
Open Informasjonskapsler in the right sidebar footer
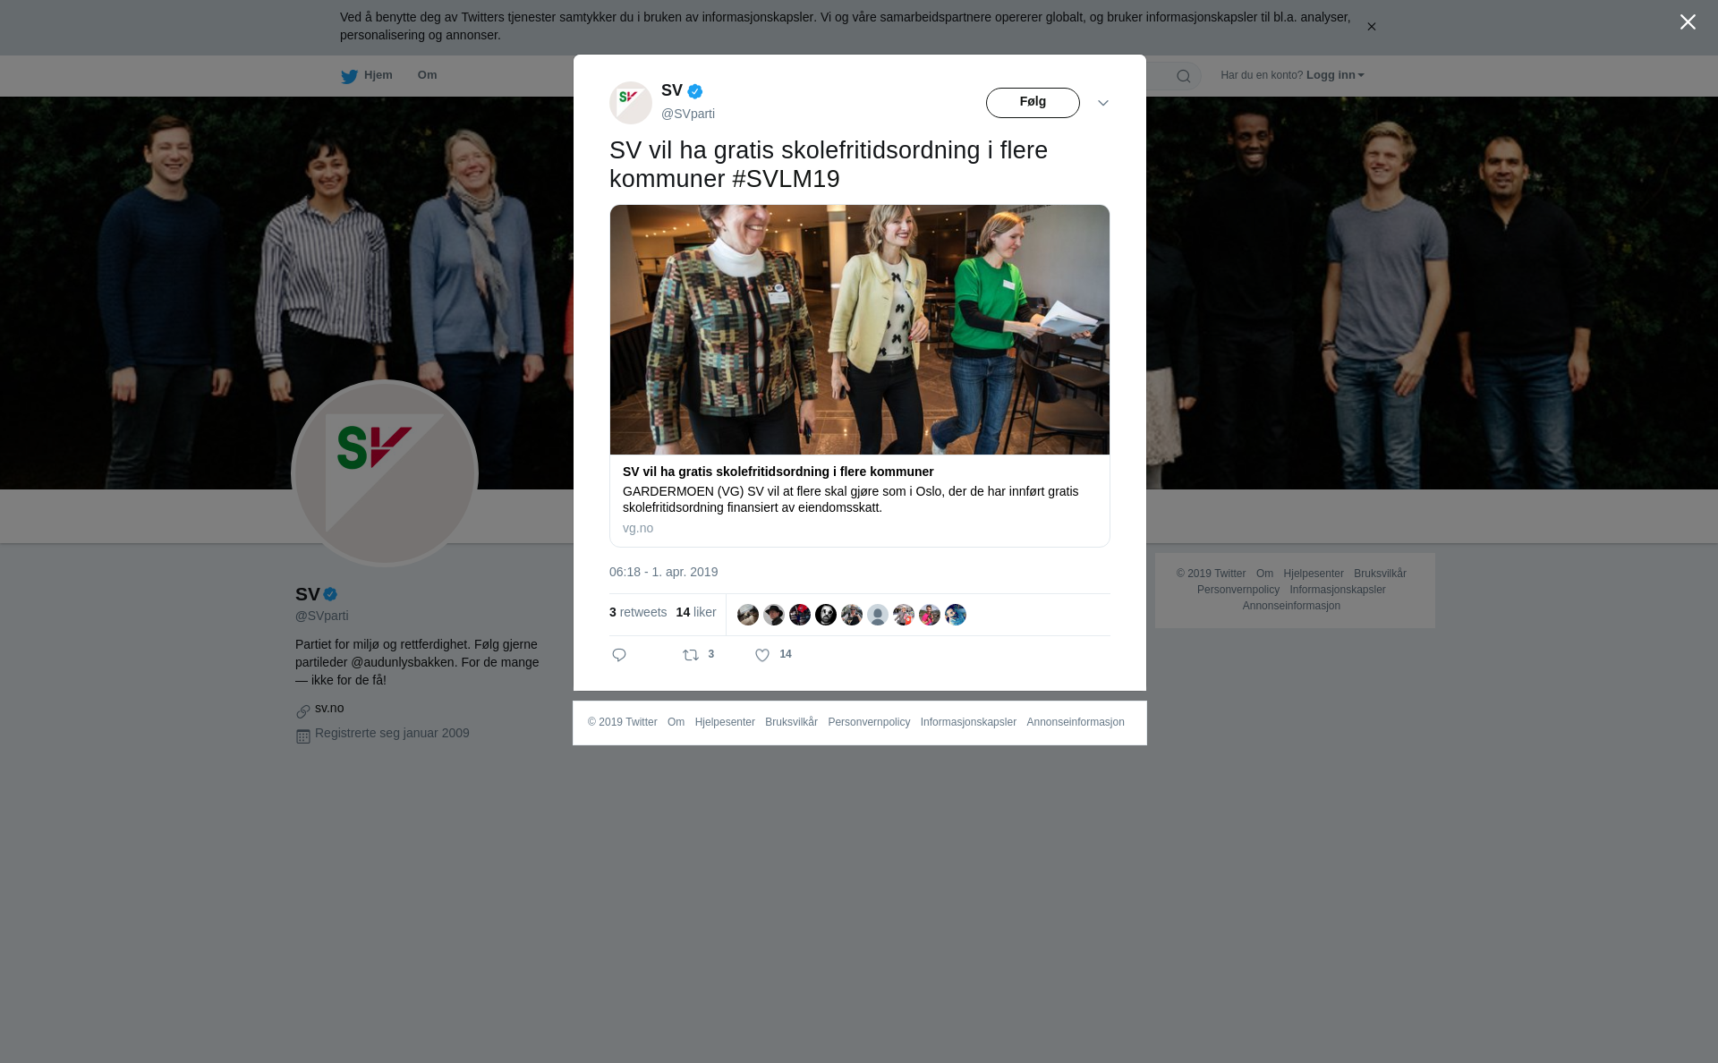(x=1338, y=590)
